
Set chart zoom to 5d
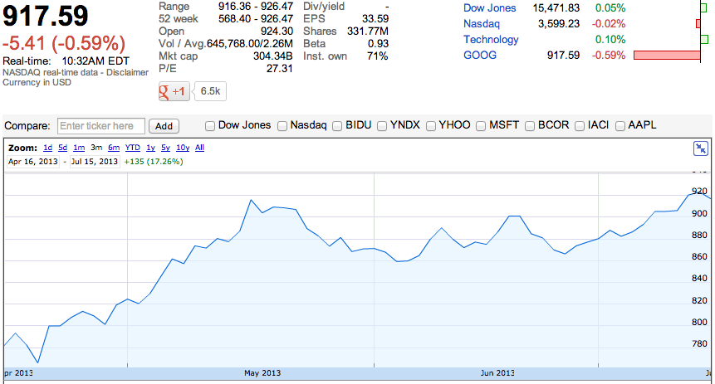[x=62, y=148]
